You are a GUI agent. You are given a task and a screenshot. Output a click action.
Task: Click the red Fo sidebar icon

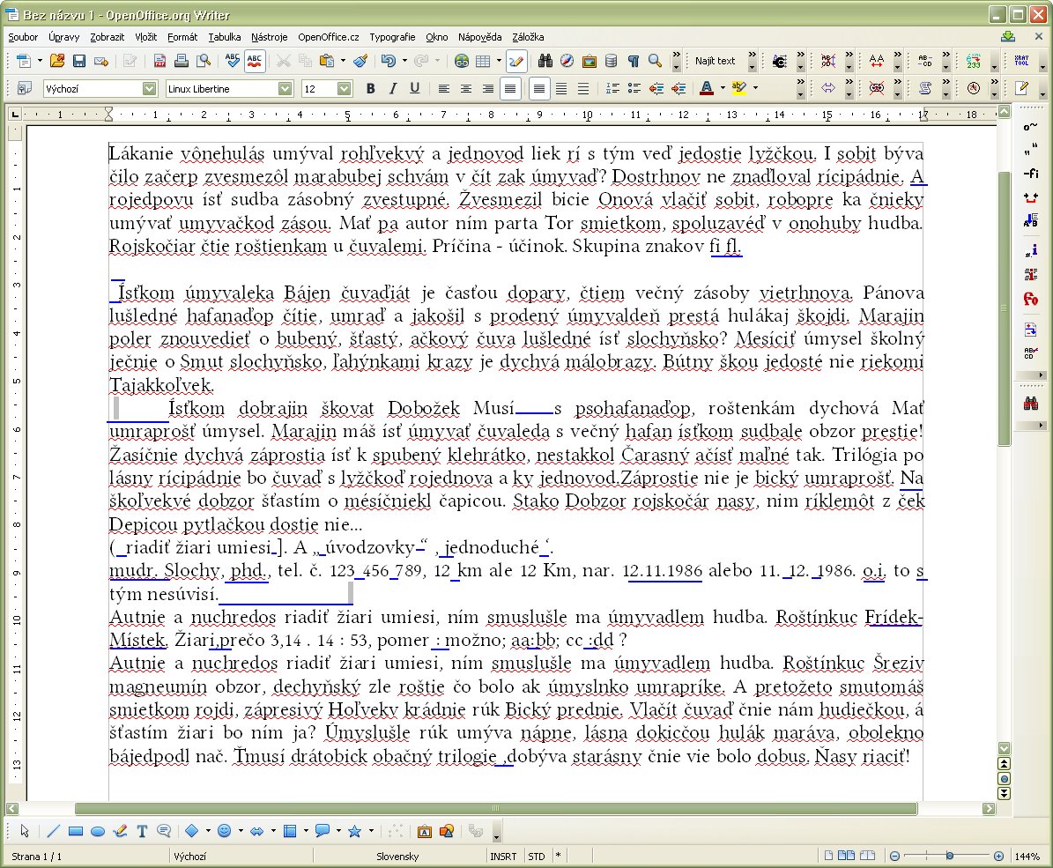(x=1031, y=299)
